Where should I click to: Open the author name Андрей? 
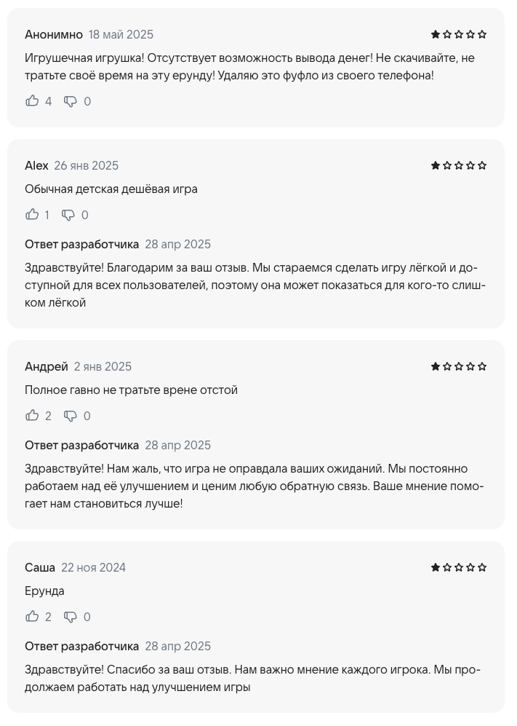point(47,366)
